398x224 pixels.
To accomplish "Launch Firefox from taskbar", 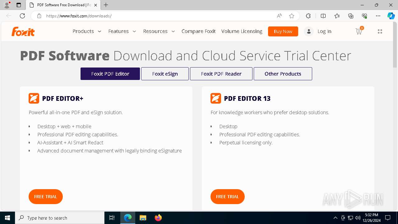I will 158,218.
